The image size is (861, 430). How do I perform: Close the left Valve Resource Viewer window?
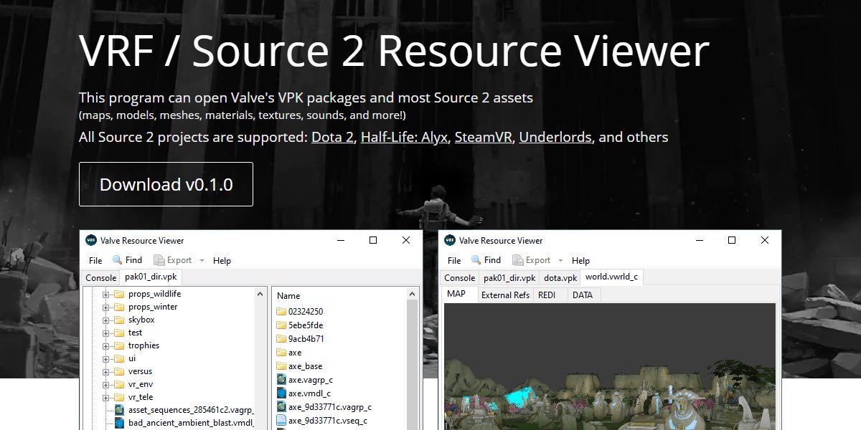pos(406,240)
